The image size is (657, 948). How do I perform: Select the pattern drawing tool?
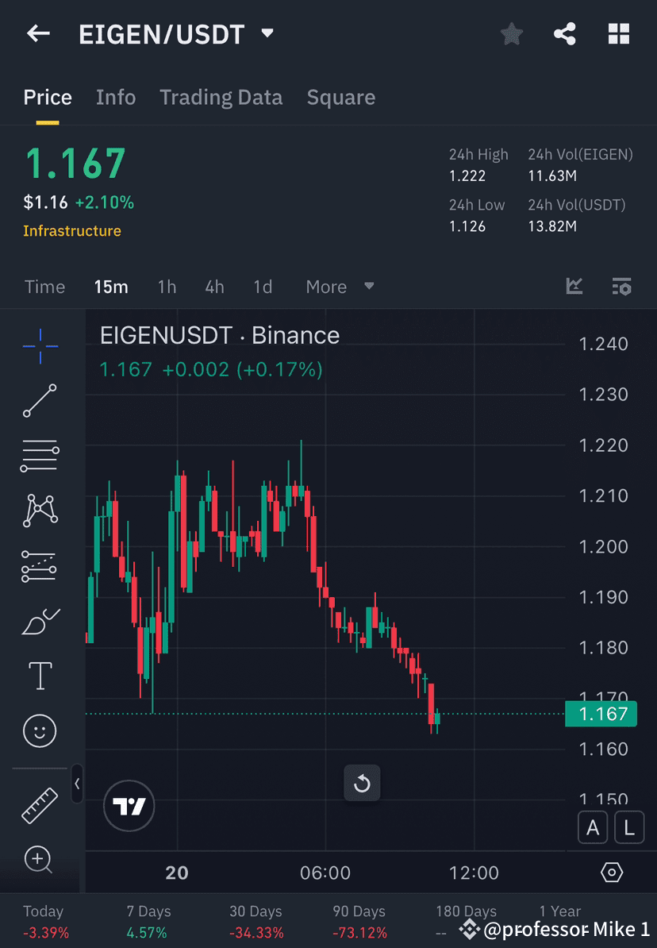(40, 511)
